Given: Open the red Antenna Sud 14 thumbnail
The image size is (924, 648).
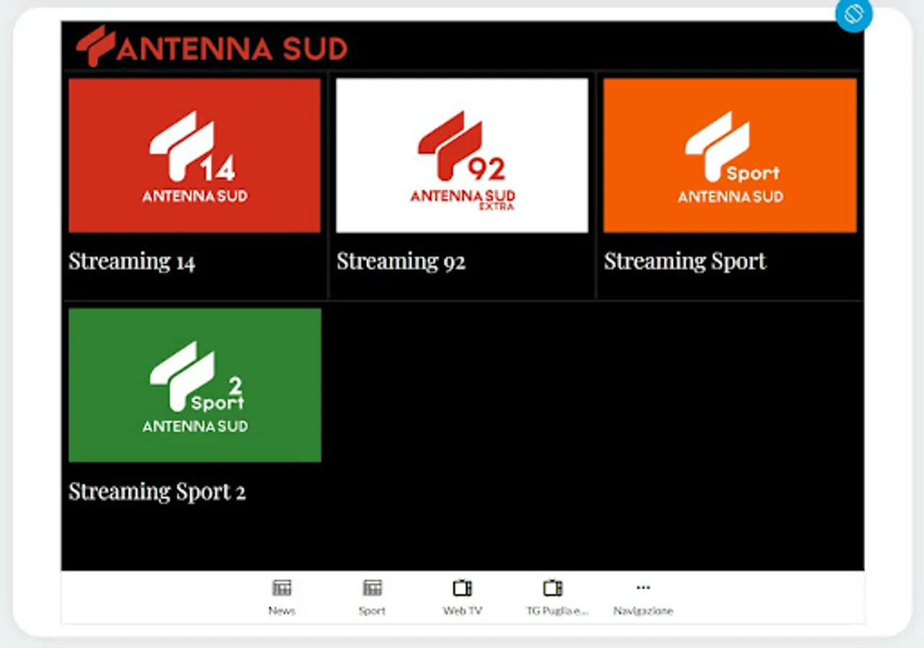Looking at the screenshot, I should 195,156.
